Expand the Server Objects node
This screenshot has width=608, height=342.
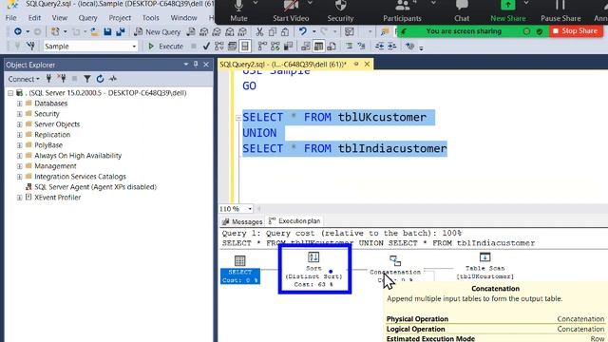pyautogui.click(x=19, y=124)
